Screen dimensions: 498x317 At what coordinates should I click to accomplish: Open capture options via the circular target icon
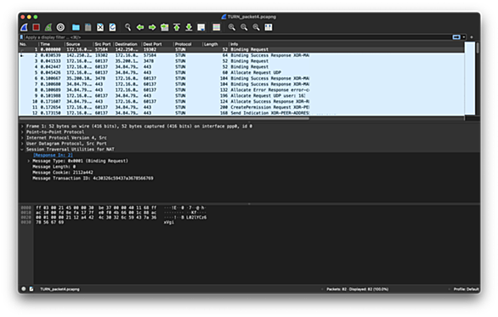pos(60,27)
